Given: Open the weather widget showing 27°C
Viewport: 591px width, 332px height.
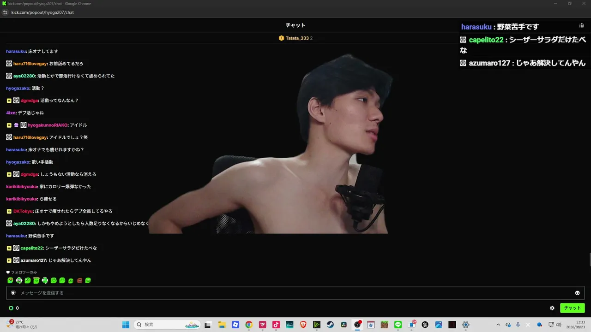Looking at the screenshot, I should click(x=22, y=325).
